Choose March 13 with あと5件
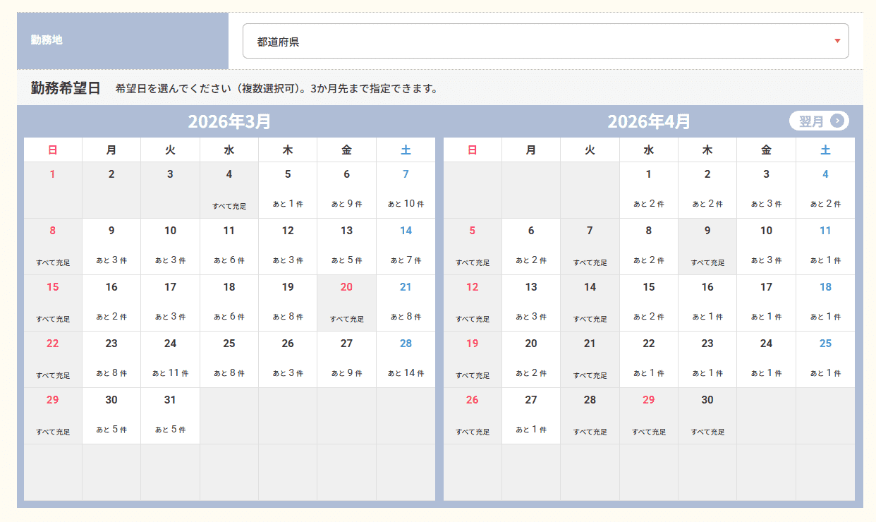Viewport: 876px width, 522px height. click(x=346, y=246)
